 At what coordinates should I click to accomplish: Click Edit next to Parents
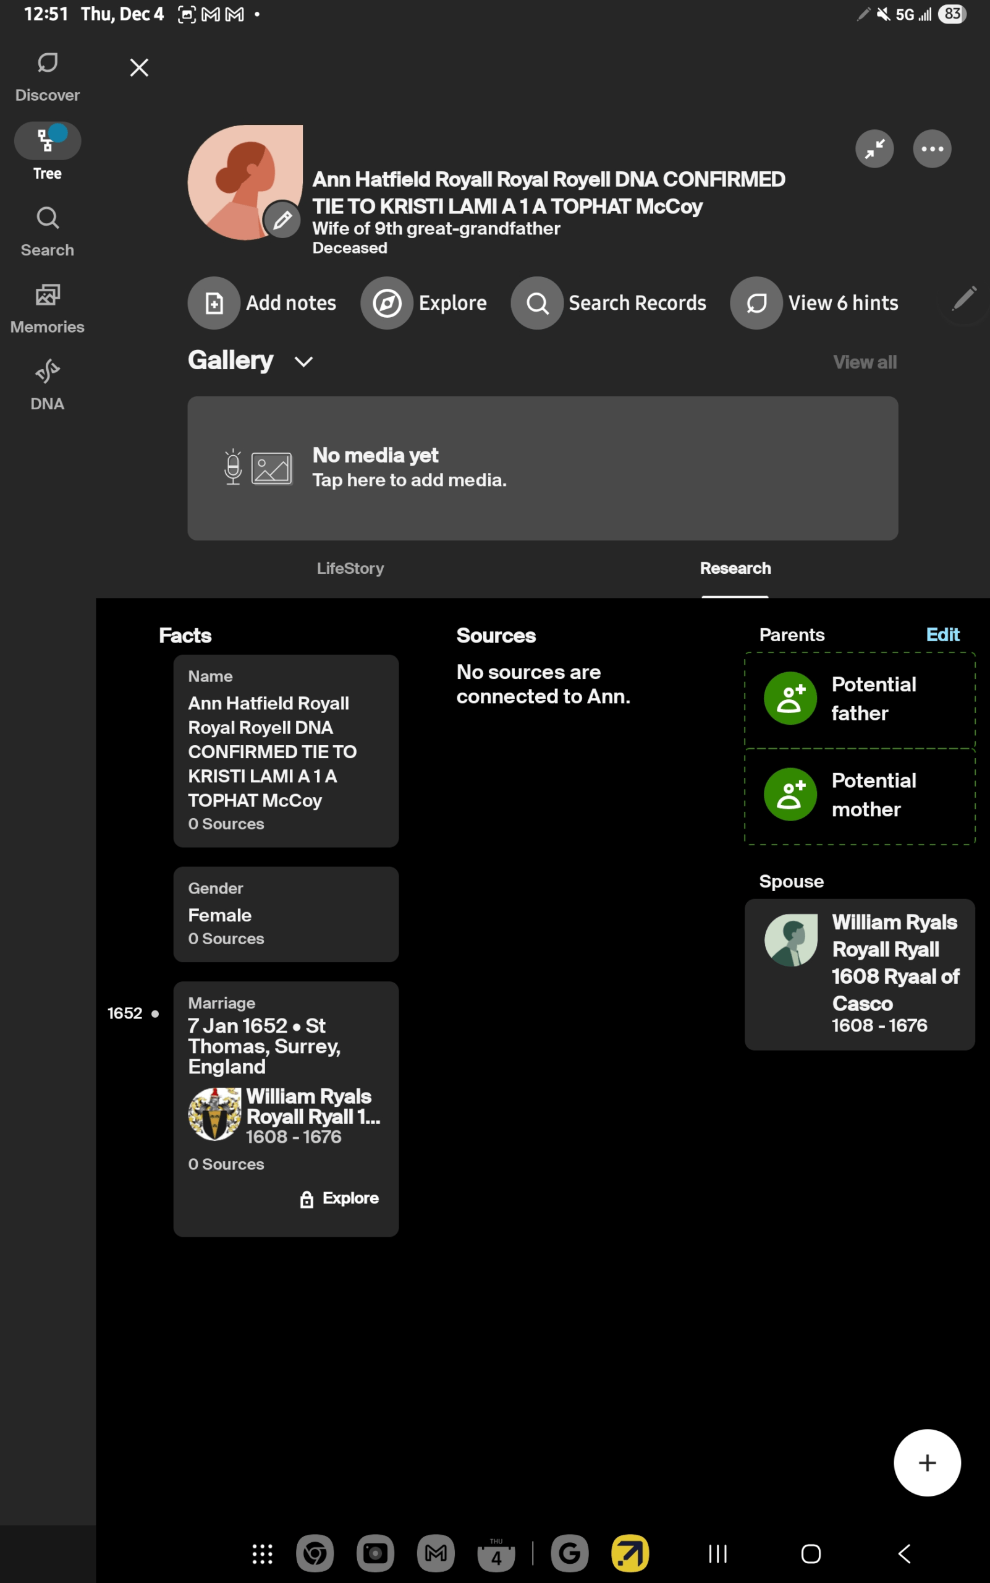(942, 634)
